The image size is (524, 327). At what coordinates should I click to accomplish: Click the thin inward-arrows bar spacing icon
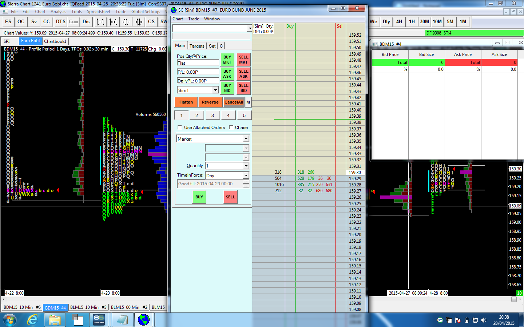coord(126,22)
